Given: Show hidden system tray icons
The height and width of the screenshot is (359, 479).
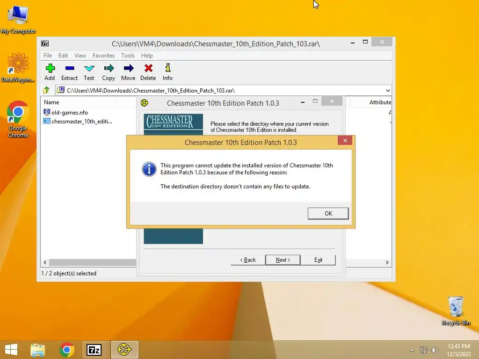Looking at the screenshot, I should [x=413, y=350].
